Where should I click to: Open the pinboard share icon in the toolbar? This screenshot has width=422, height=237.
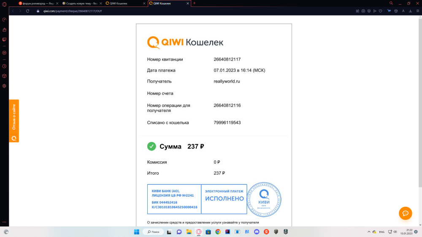point(357,11)
